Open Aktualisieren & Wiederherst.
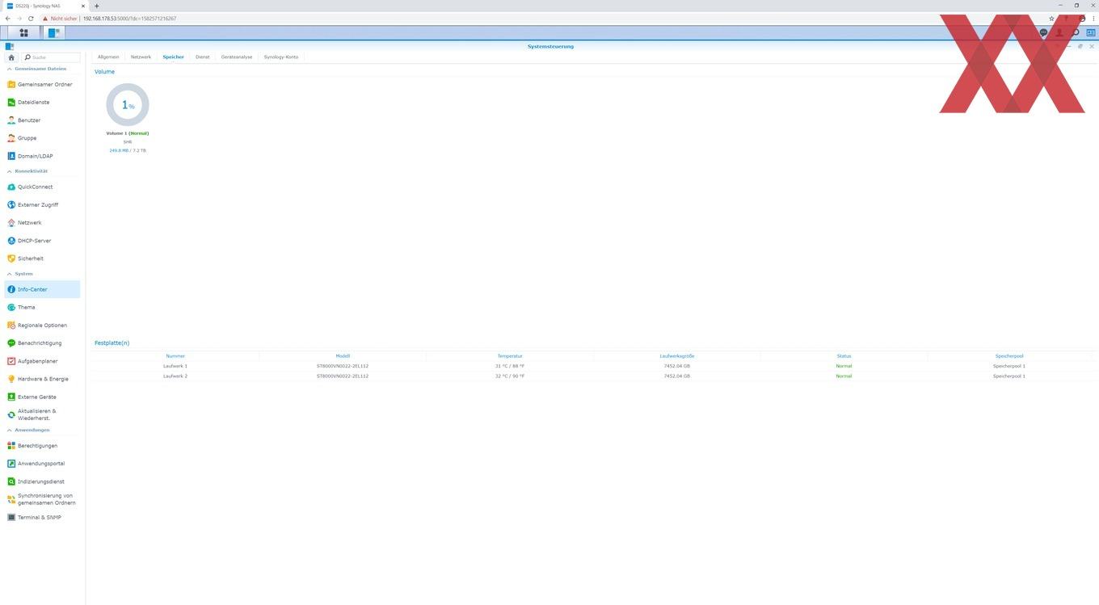The image size is (1099, 605). pyautogui.click(x=42, y=414)
